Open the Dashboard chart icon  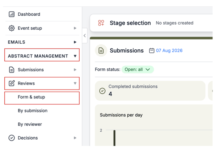click(11, 14)
